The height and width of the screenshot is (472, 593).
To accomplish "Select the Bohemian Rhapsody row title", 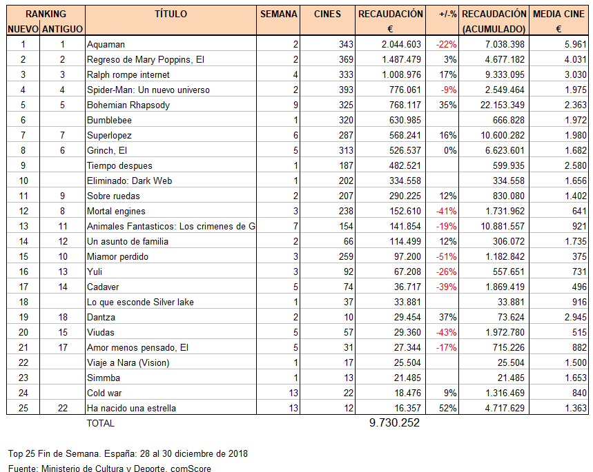I will tap(128, 105).
